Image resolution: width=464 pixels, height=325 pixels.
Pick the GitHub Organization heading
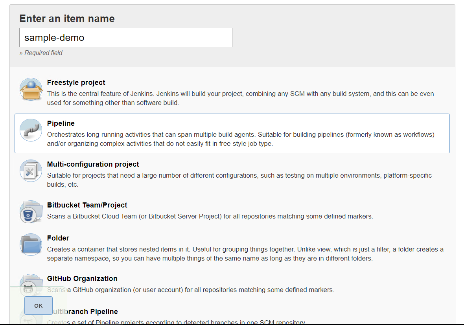(82, 279)
